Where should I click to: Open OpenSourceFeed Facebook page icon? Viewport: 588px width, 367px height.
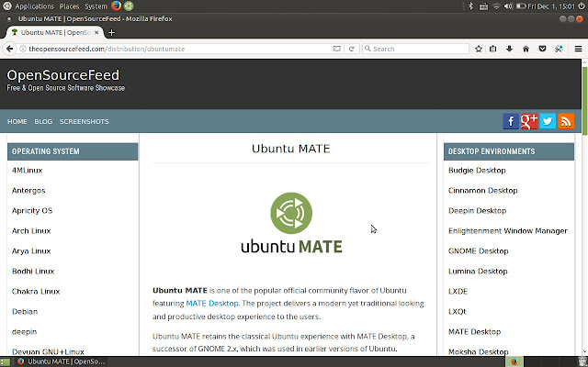point(511,121)
